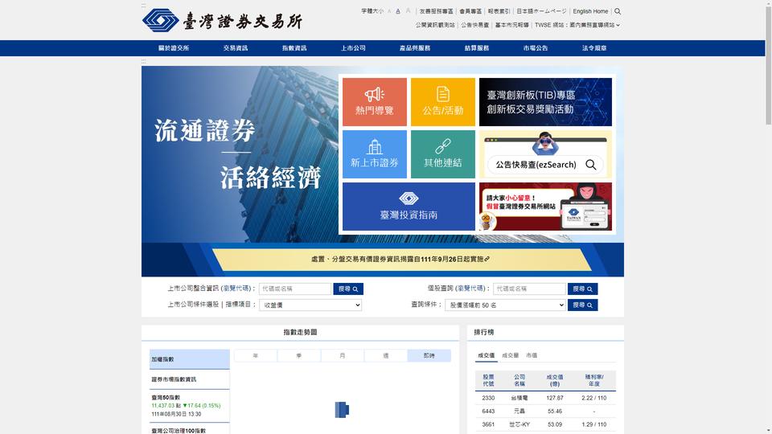Open 關於證交所 menu
The height and width of the screenshot is (434, 772).
[x=174, y=48]
